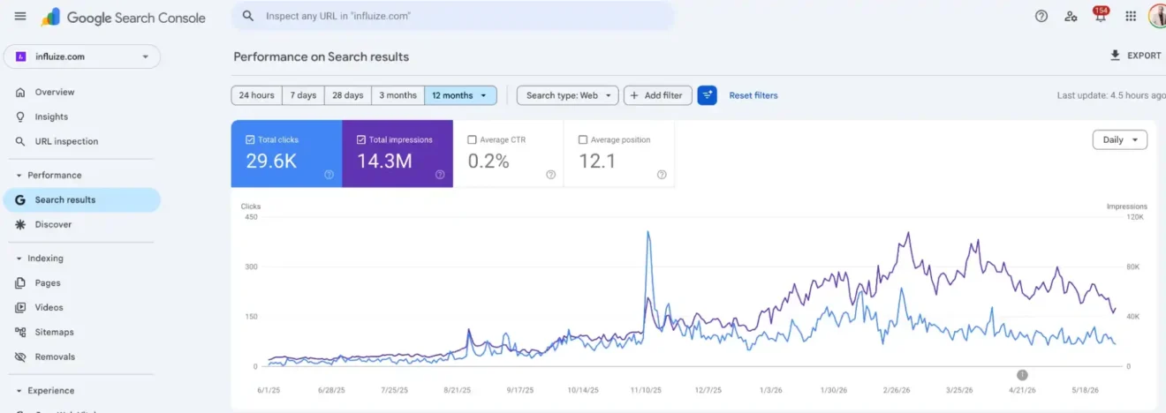This screenshot has height=413, width=1166.
Task: View notifications bell with 154 badge
Action: point(1101,15)
